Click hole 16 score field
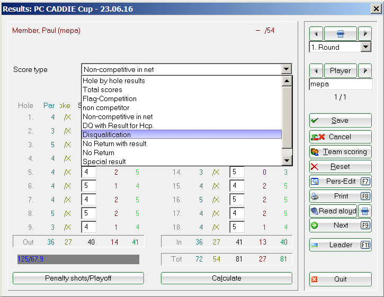384x297 pixels. click(237, 200)
